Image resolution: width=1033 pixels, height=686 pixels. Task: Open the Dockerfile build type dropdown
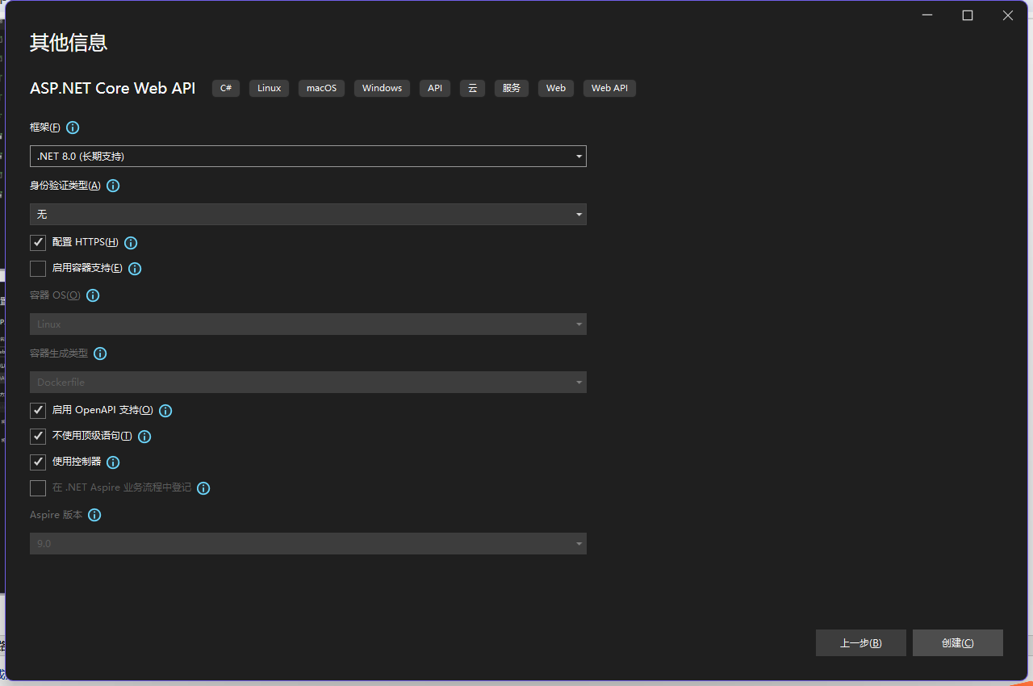pyautogui.click(x=308, y=382)
